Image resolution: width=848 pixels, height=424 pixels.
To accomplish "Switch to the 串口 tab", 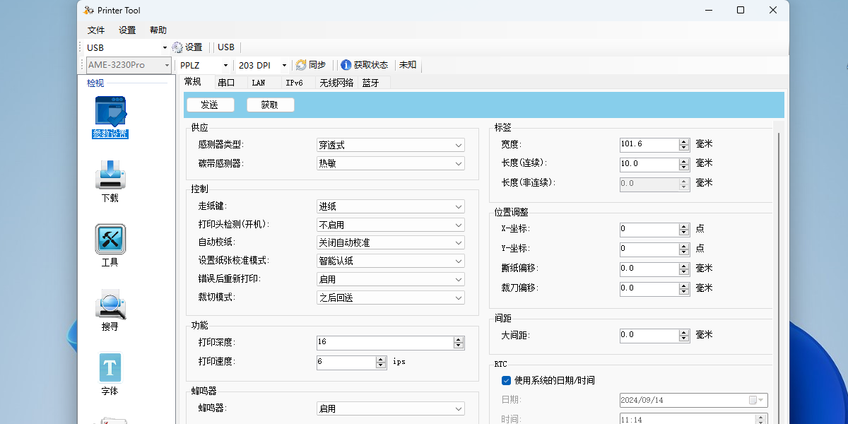I will (226, 83).
